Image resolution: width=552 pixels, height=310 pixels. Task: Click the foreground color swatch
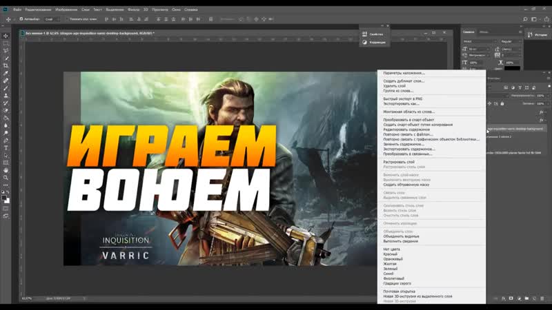[x=4, y=198]
